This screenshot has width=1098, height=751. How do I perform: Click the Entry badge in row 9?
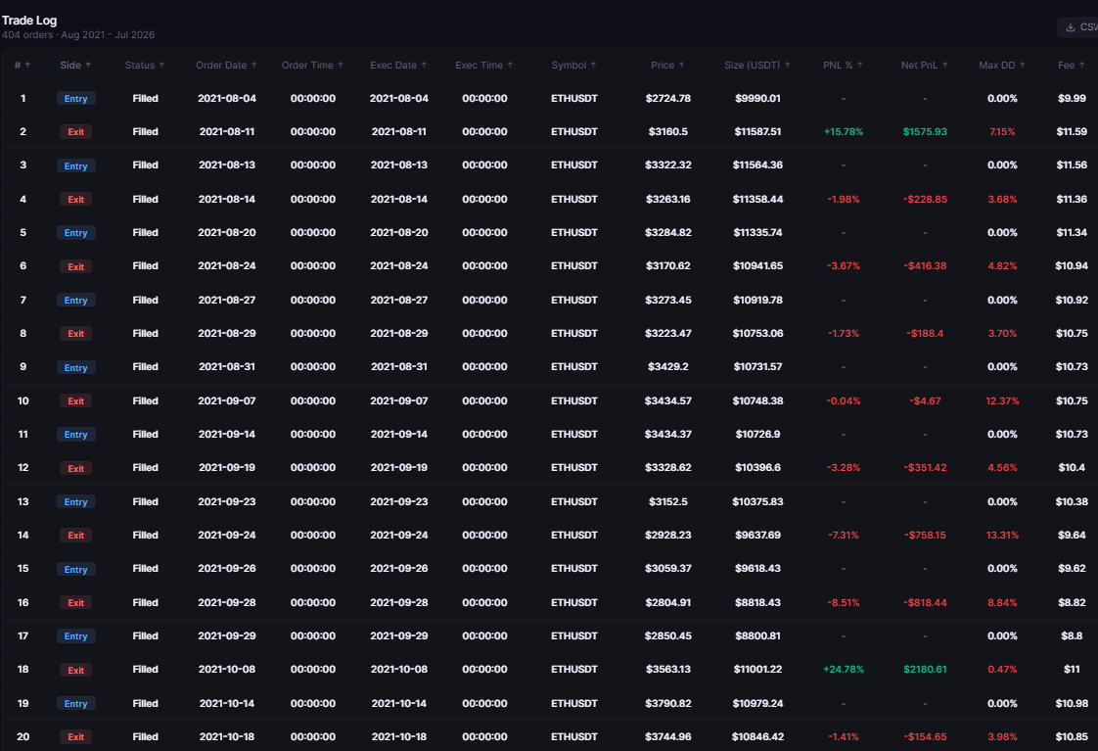pos(75,368)
